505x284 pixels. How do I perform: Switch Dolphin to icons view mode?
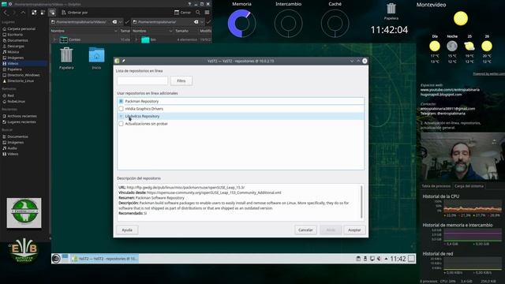click(x=34, y=13)
